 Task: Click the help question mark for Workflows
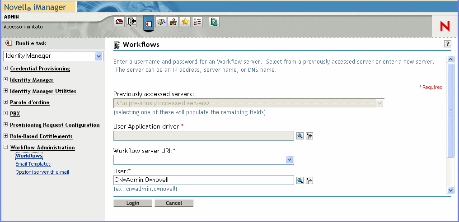[x=448, y=44]
